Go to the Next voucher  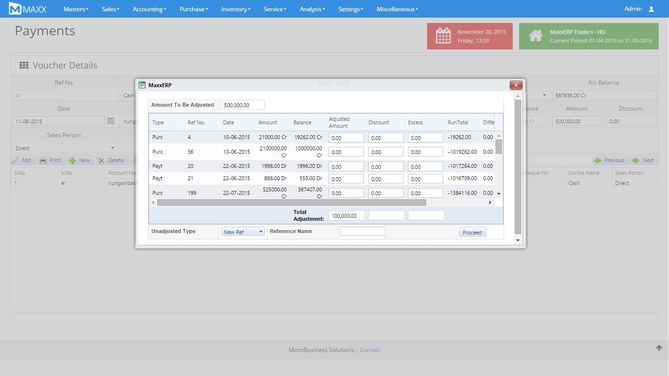[x=644, y=160]
